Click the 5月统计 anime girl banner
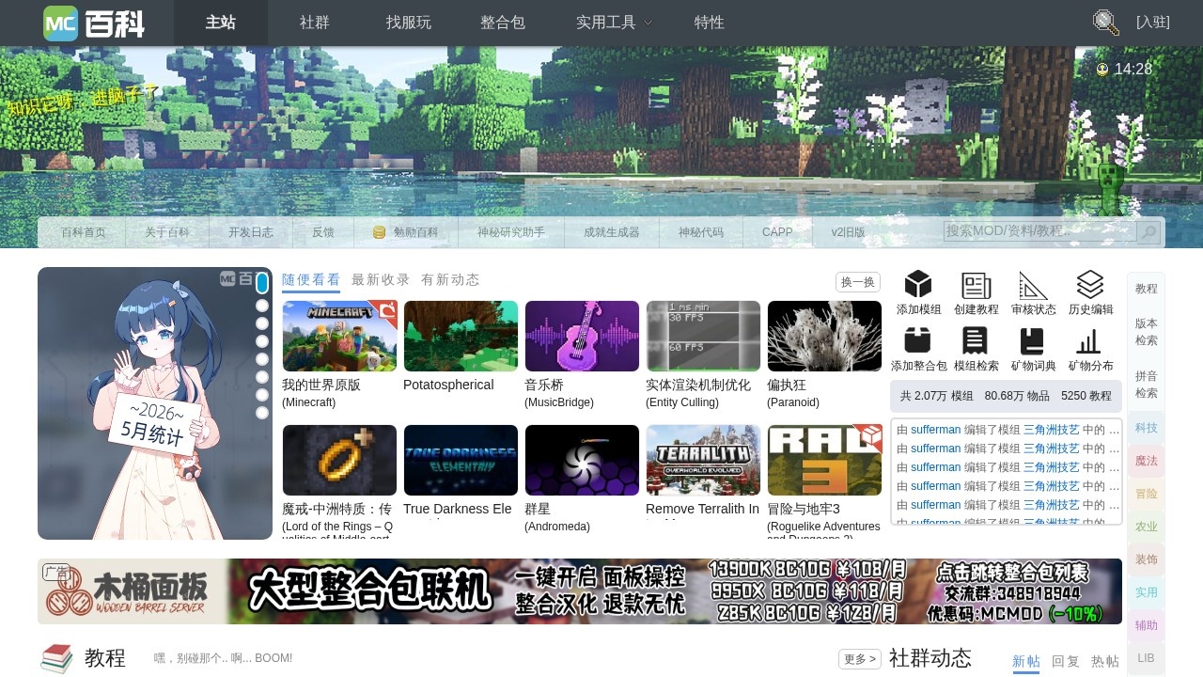This screenshot has width=1203, height=677. [155, 403]
